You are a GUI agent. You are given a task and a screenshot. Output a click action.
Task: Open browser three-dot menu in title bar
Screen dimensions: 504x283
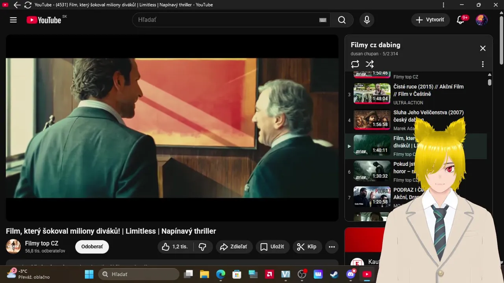[444, 5]
